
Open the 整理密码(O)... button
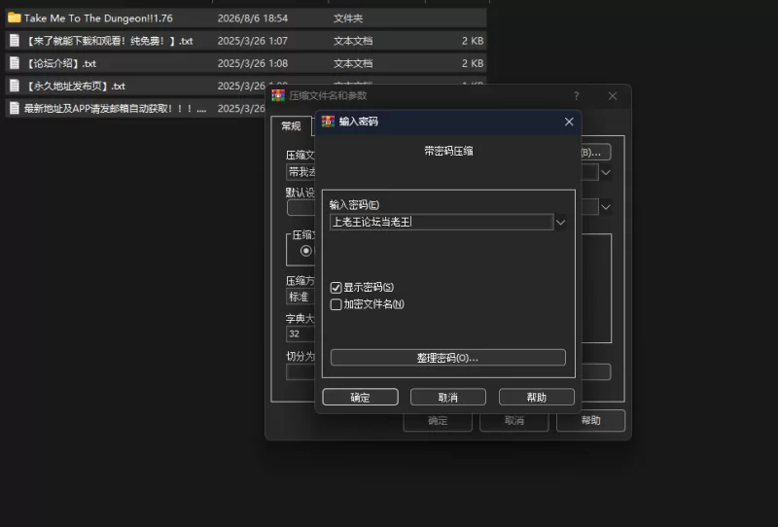[448, 358]
